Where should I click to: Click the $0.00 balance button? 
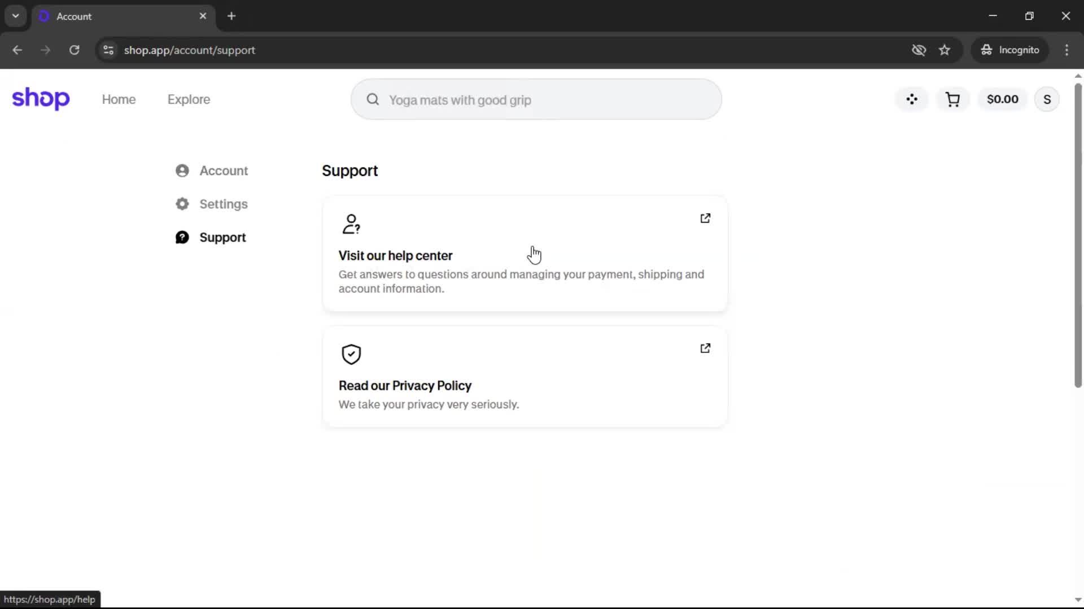1002,99
